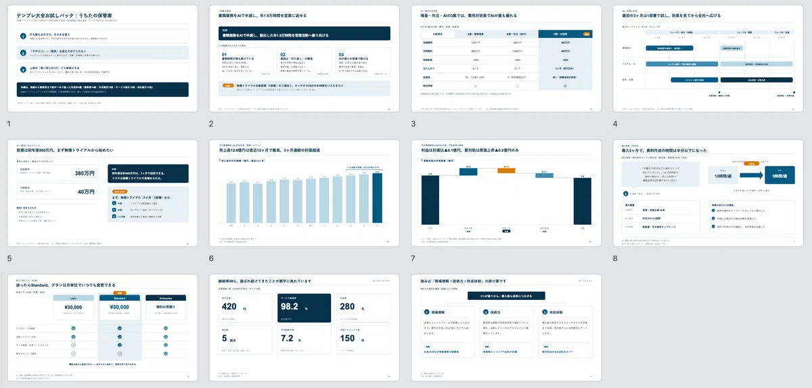Select slide 4 roadmap 最初の3ヶ月は1部署で試し
This screenshot has height=388, width=812.
coord(708,58)
